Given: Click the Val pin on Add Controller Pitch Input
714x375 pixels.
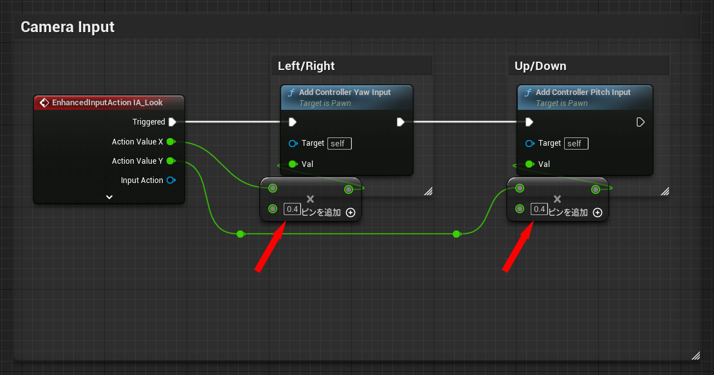Looking at the screenshot, I should coord(529,164).
